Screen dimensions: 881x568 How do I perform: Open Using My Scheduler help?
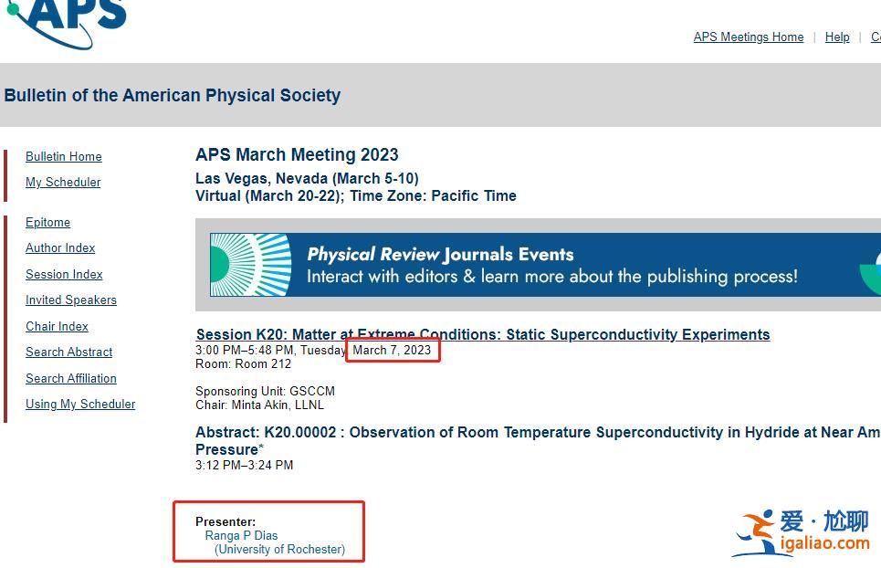point(80,405)
